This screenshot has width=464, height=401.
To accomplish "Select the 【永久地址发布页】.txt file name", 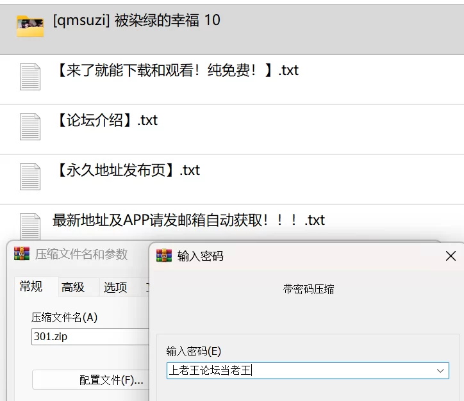I will pos(128,170).
